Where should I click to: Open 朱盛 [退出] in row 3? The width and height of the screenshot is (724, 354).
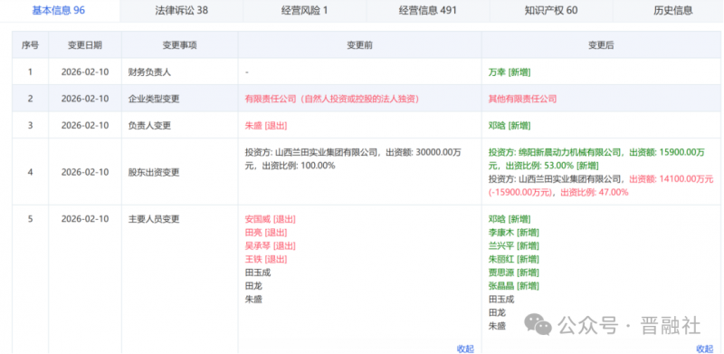tap(266, 126)
